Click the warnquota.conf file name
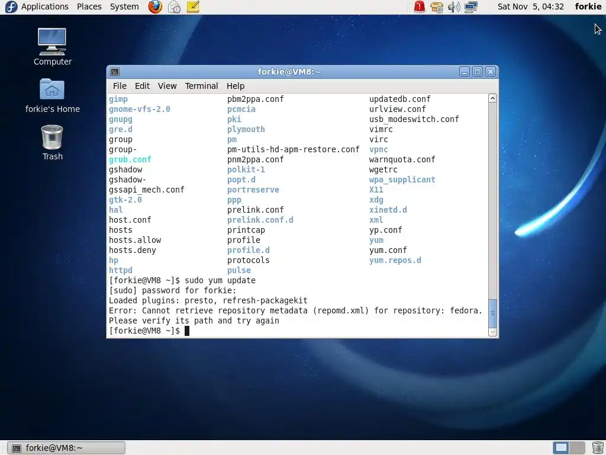This screenshot has width=606, height=455. (402, 159)
